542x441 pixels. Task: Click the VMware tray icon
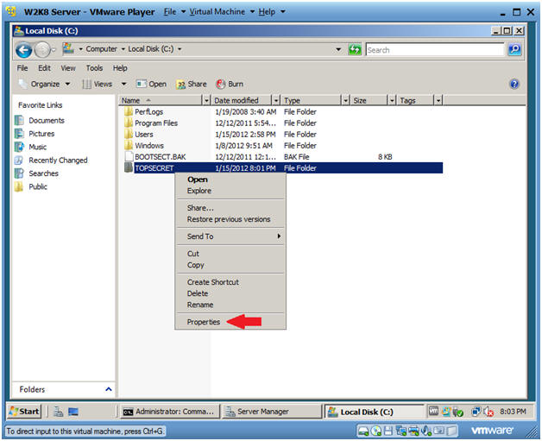pyautogui.click(x=433, y=411)
